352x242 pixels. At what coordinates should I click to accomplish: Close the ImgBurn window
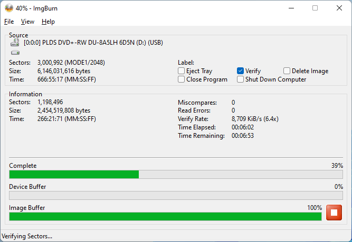339,8
